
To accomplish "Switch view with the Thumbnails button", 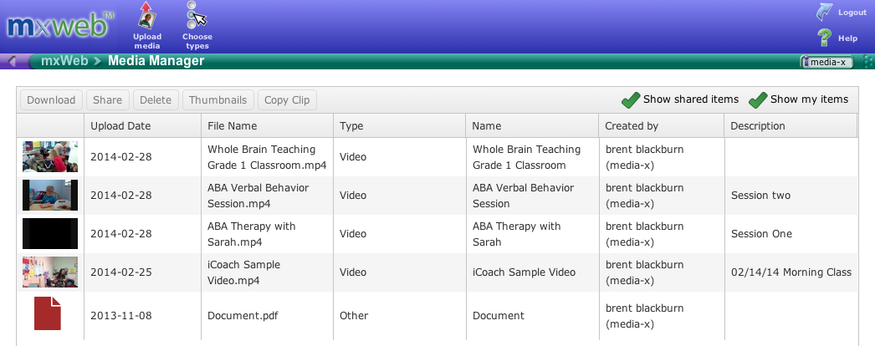I will coord(218,100).
